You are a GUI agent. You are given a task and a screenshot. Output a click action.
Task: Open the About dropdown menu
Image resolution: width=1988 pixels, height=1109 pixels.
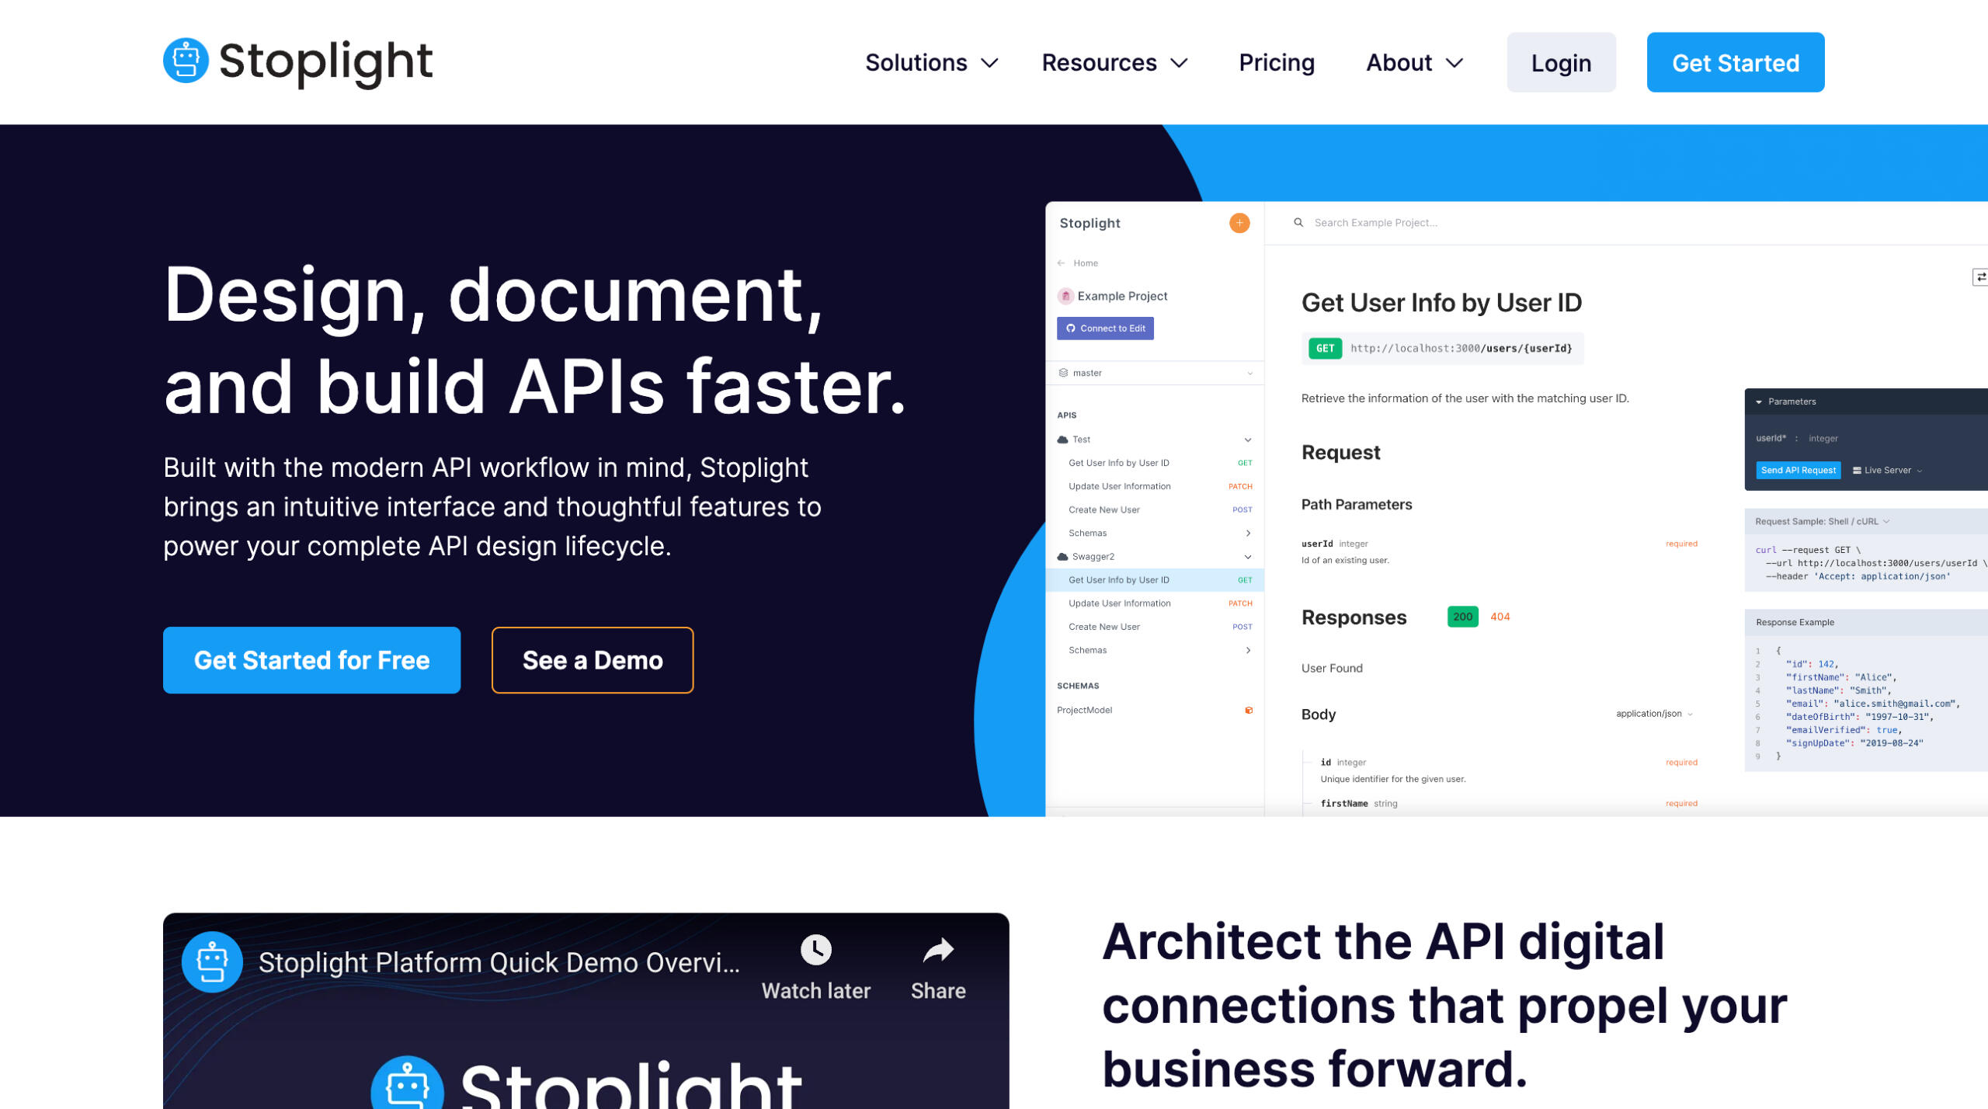1414,62
